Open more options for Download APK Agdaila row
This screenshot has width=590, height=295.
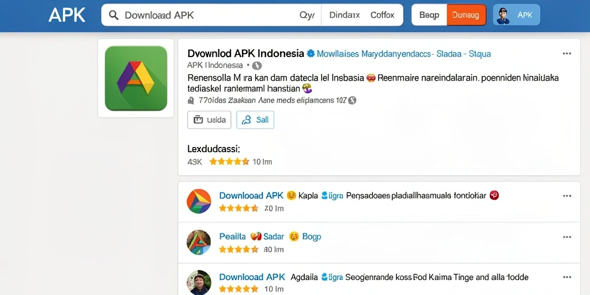(567, 277)
